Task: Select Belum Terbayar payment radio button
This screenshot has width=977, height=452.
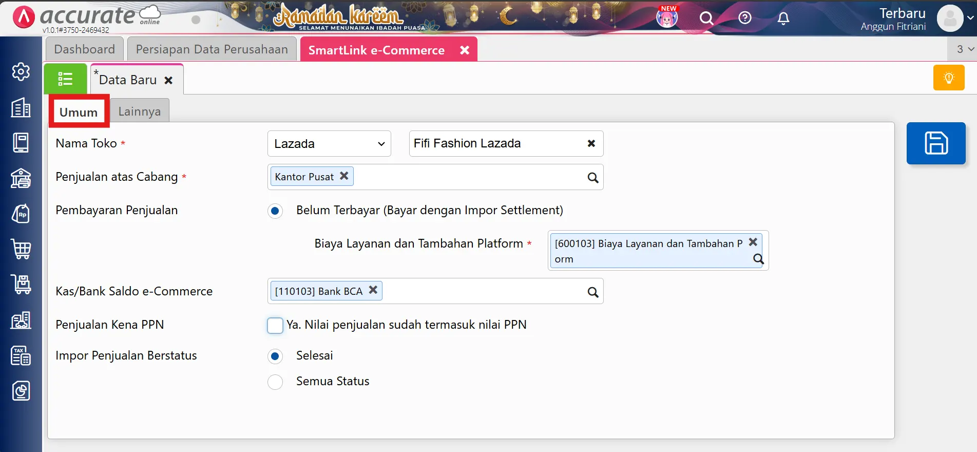Action: click(x=275, y=211)
